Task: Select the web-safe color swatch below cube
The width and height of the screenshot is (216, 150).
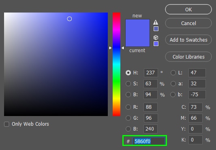Action: pos(156,44)
